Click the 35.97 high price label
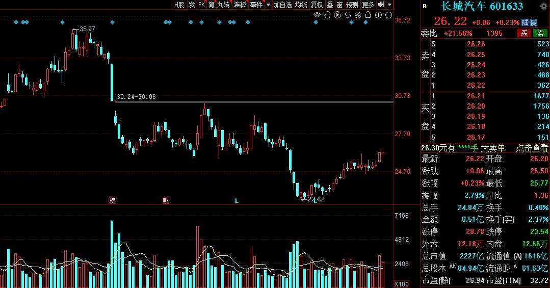The image size is (550, 288). point(87,29)
